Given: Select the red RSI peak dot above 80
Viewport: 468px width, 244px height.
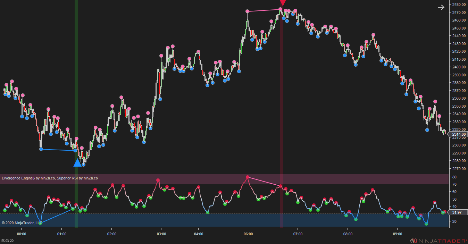Looking at the screenshot, I should pyautogui.click(x=248, y=177).
